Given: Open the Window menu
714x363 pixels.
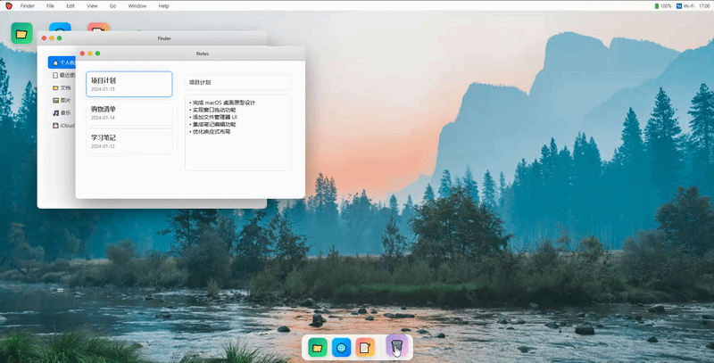Looking at the screenshot, I should pos(137,5).
